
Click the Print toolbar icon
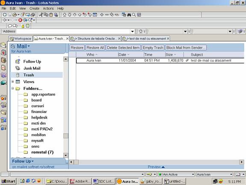(33, 15)
